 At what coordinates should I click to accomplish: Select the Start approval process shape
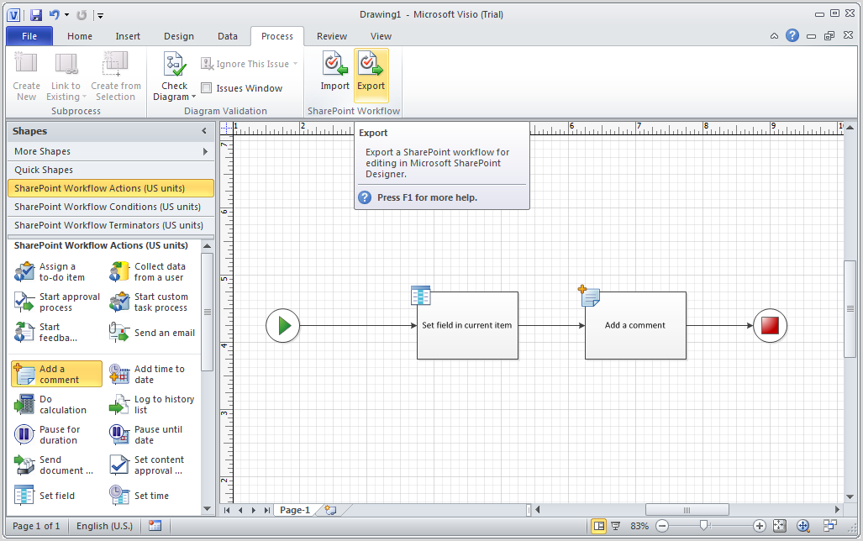click(57, 302)
